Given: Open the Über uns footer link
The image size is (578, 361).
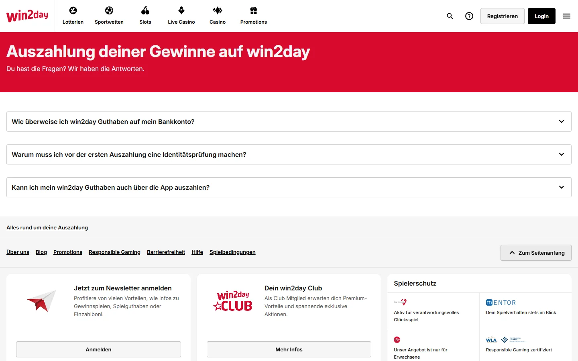Looking at the screenshot, I should (18, 252).
